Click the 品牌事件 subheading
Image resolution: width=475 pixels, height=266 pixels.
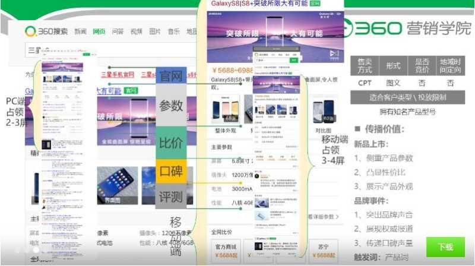[371, 201]
